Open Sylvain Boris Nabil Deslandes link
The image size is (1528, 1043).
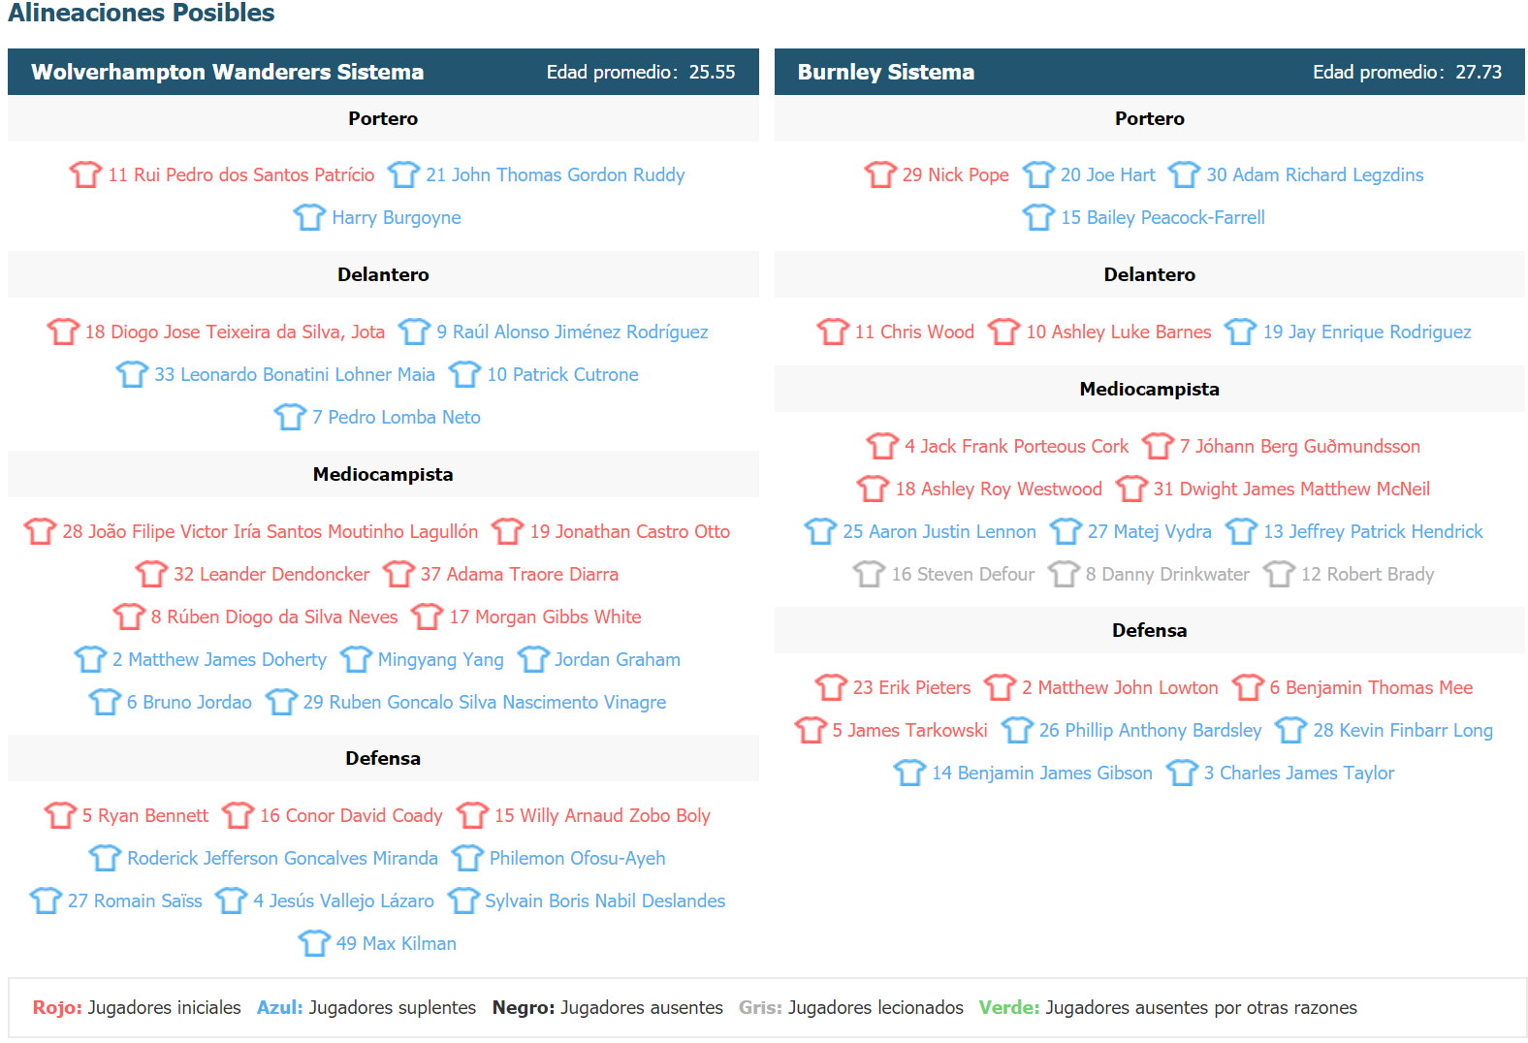605,901
